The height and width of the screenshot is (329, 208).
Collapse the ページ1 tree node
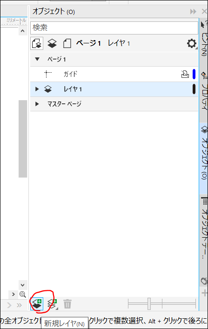point(37,59)
